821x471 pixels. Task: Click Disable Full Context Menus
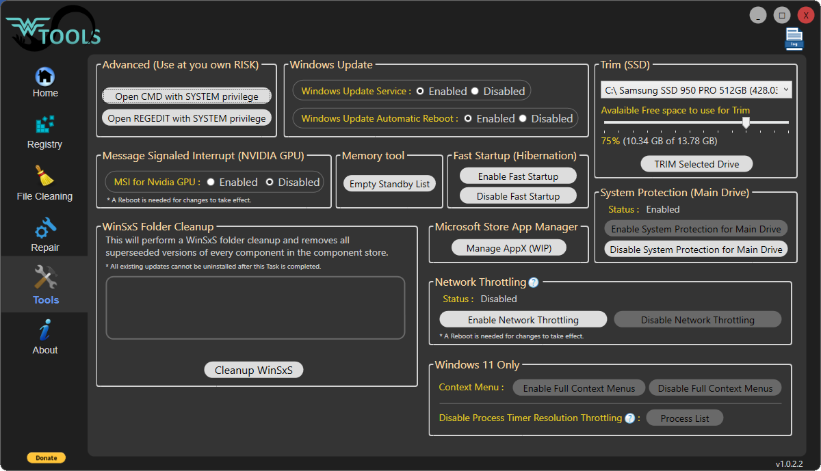(x=715, y=388)
